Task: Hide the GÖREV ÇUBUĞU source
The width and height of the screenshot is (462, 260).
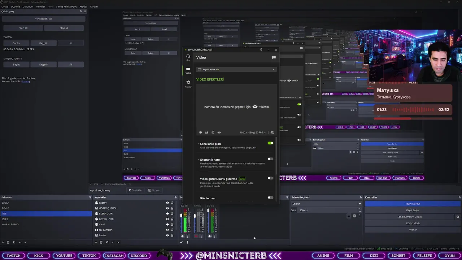Action: pyautogui.click(x=167, y=208)
